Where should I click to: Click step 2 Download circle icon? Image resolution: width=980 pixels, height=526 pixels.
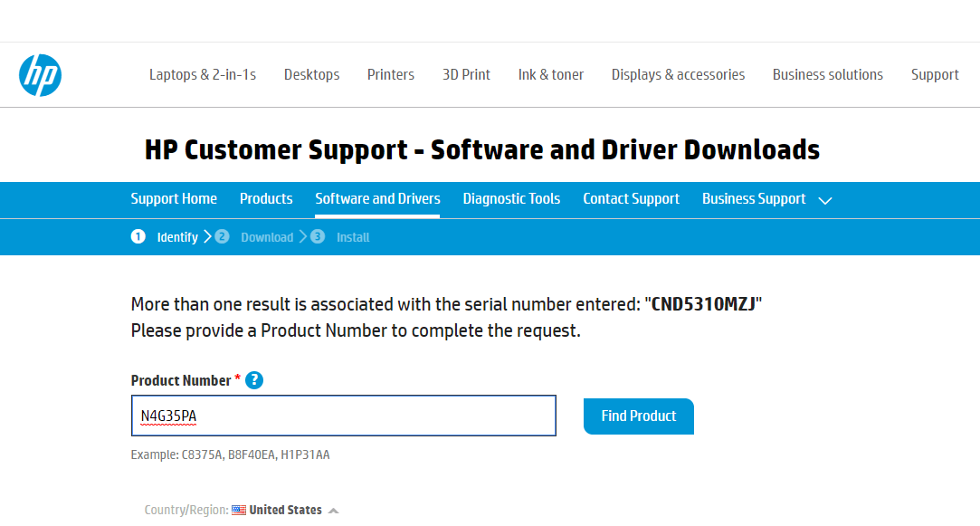click(x=222, y=237)
